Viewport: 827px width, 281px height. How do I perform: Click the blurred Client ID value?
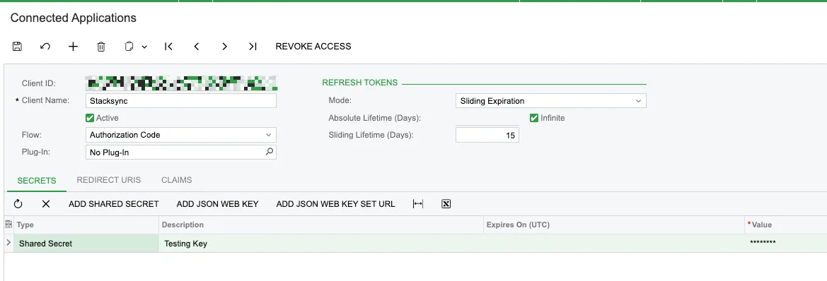tap(181, 83)
